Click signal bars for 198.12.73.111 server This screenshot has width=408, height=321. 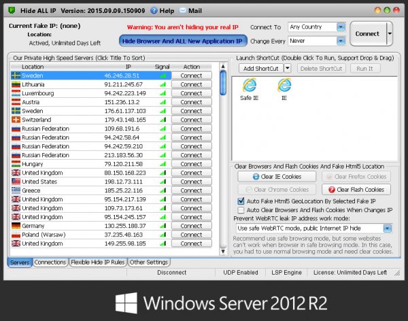[163, 182]
